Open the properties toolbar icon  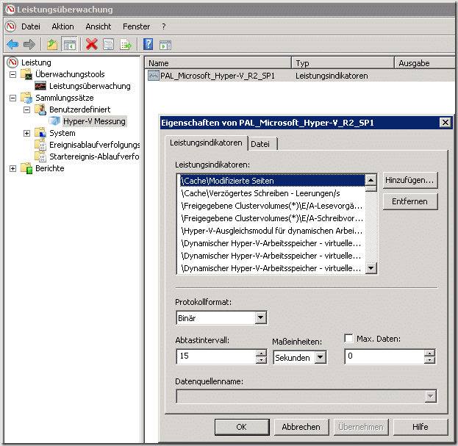coord(108,45)
